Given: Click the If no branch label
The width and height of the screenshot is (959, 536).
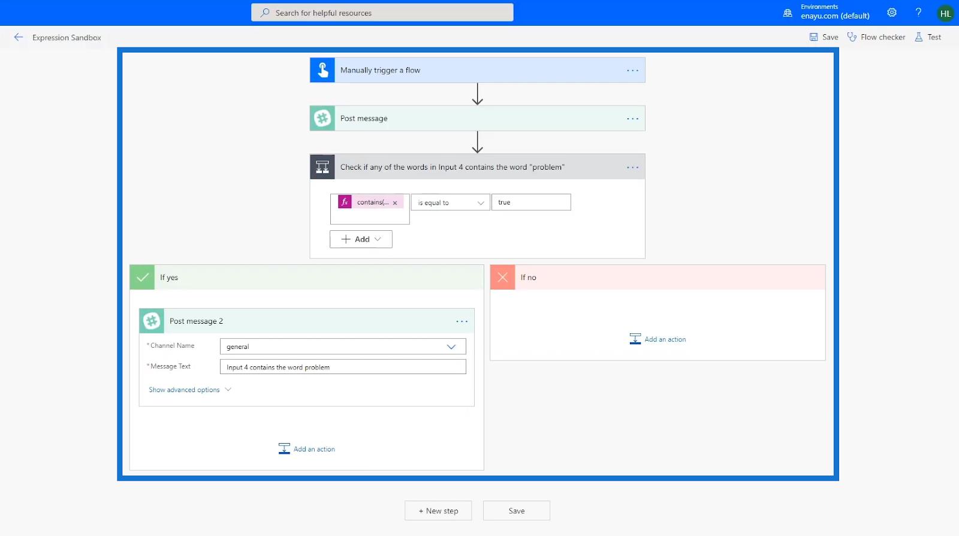Looking at the screenshot, I should pyautogui.click(x=528, y=278).
